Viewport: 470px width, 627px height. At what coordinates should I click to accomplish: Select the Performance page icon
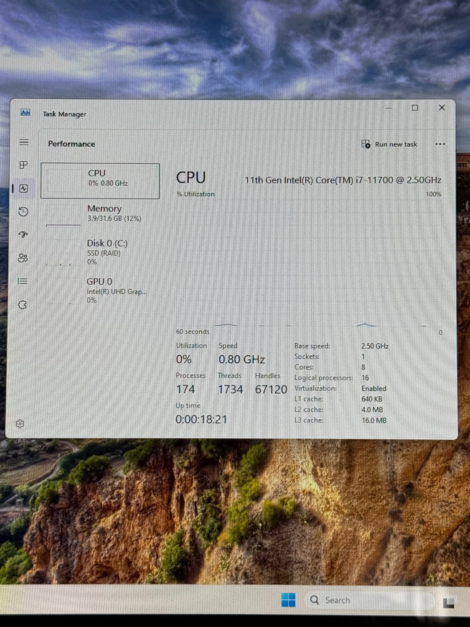click(x=24, y=189)
